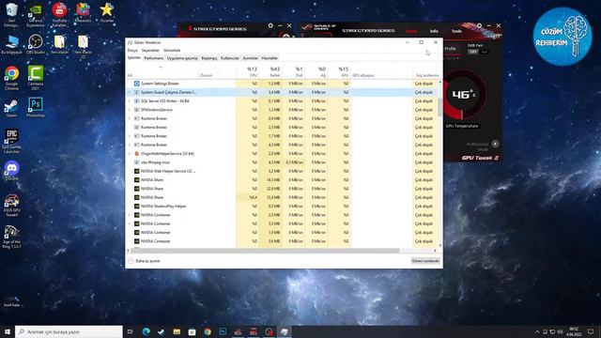Switch to Kullanıcılar tab

tap(230, 58)
